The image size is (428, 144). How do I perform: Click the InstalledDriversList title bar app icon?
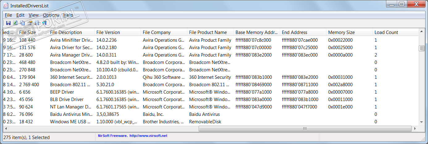pos(5,6)
